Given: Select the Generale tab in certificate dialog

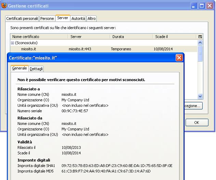Looking at the screenshot, I should click(x=19, y=68).
